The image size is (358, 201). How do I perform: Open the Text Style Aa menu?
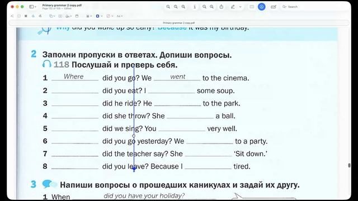tap(119, 16)
